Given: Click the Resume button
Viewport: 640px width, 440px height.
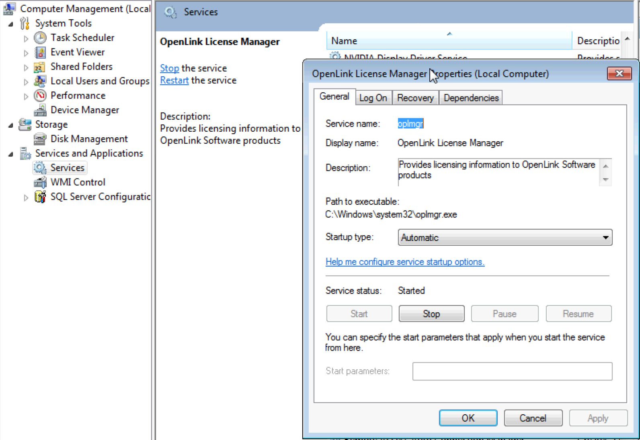Looking at the screenshot, I should pos(578,314).
